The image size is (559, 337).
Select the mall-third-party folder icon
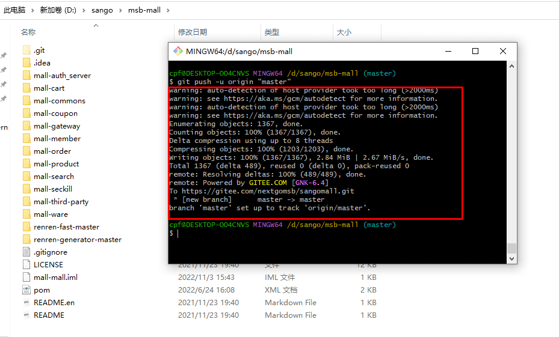point(26,202)
